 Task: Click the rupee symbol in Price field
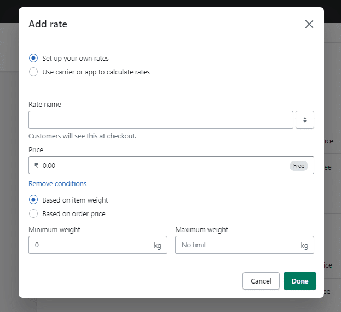[x=36, y=165]
